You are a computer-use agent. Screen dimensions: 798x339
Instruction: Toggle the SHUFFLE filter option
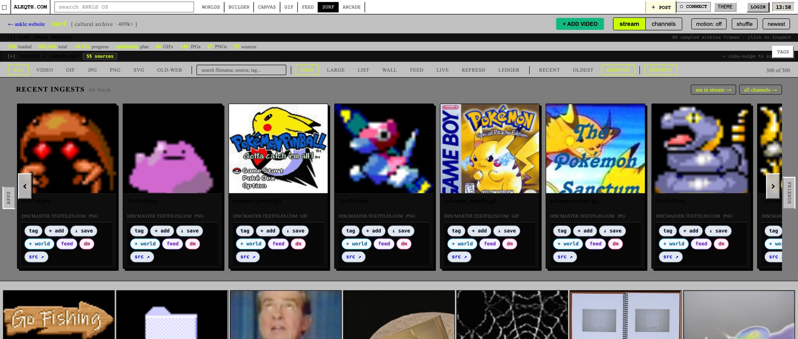618,70
